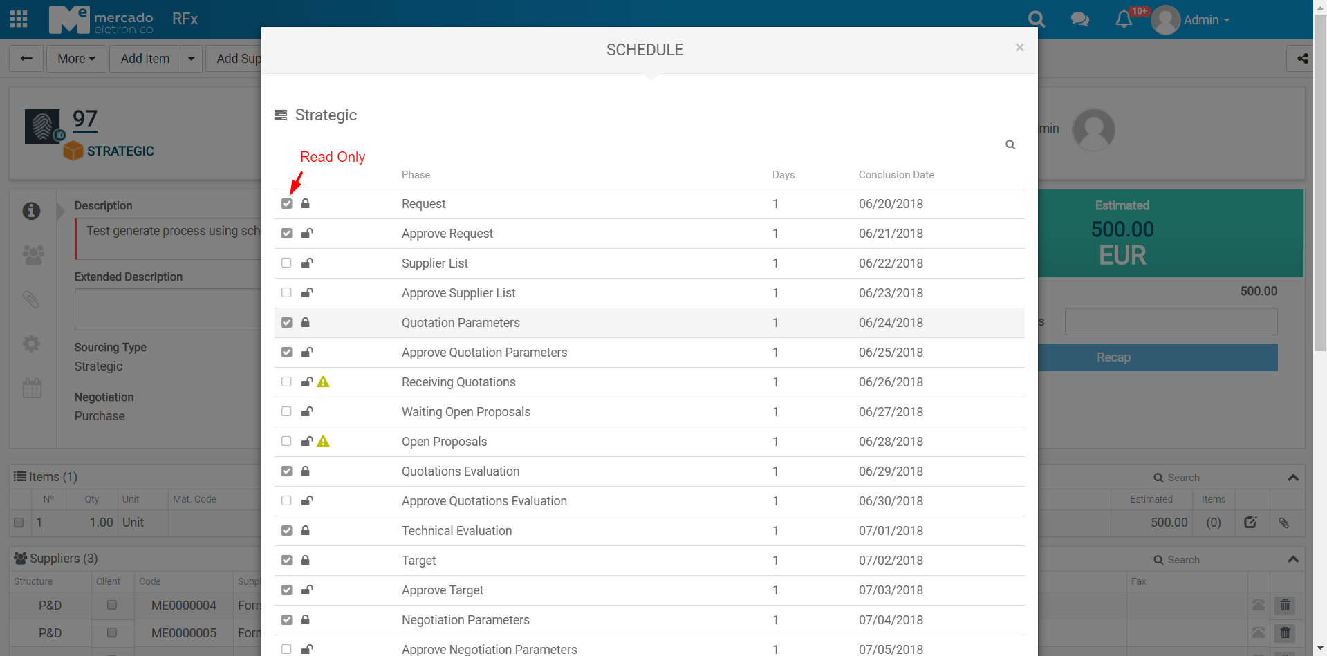
Task: Expand the arrow next to Add Item
Action: (x=191, y=58)
